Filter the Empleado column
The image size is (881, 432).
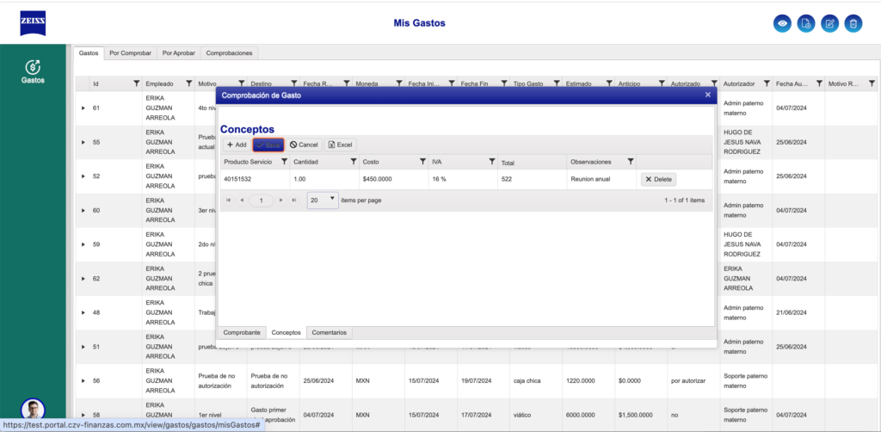pos(188,83)
